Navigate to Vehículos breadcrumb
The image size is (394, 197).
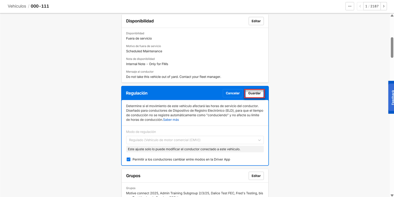pos(17,6)
